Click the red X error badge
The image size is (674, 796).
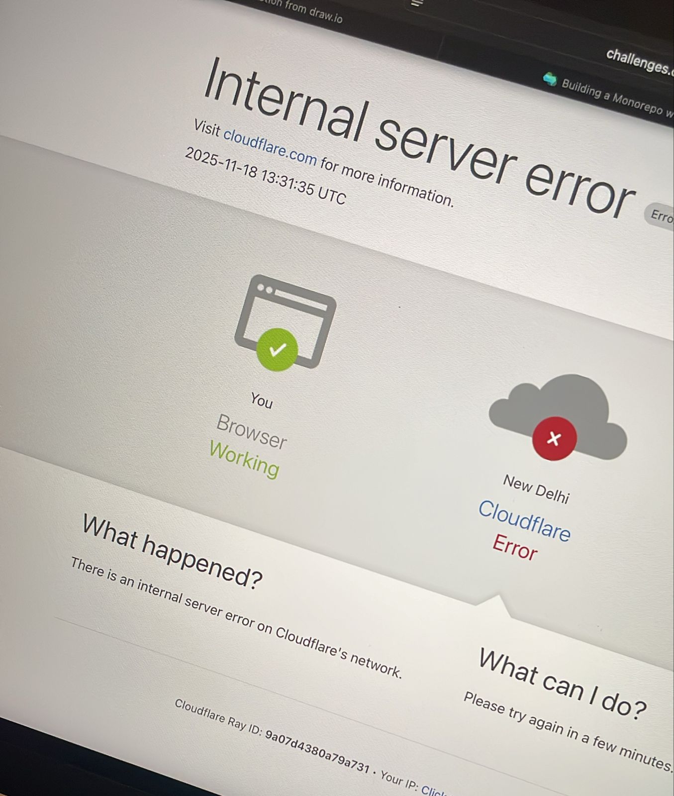pos(554,438)
